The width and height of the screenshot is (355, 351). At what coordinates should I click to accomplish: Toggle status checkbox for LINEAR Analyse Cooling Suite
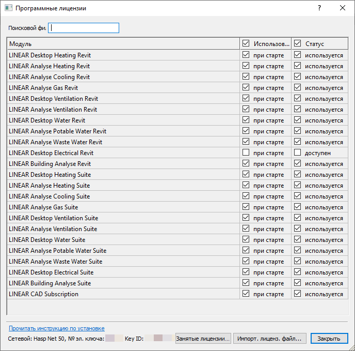coord(297,196)
